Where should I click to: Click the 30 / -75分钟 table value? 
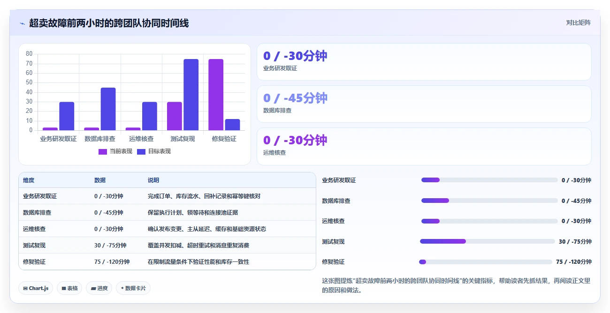110,246
